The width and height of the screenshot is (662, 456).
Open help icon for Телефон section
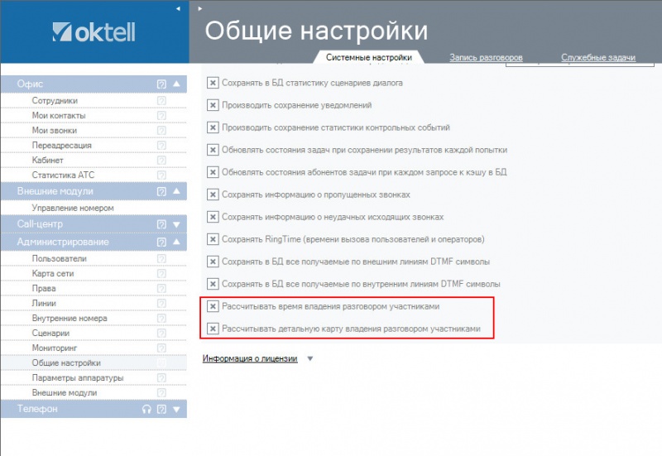[x=161, y=409]
